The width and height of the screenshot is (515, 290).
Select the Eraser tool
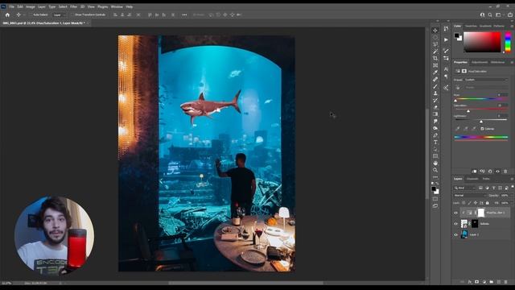pyautogui.click(x=435, y=107)
